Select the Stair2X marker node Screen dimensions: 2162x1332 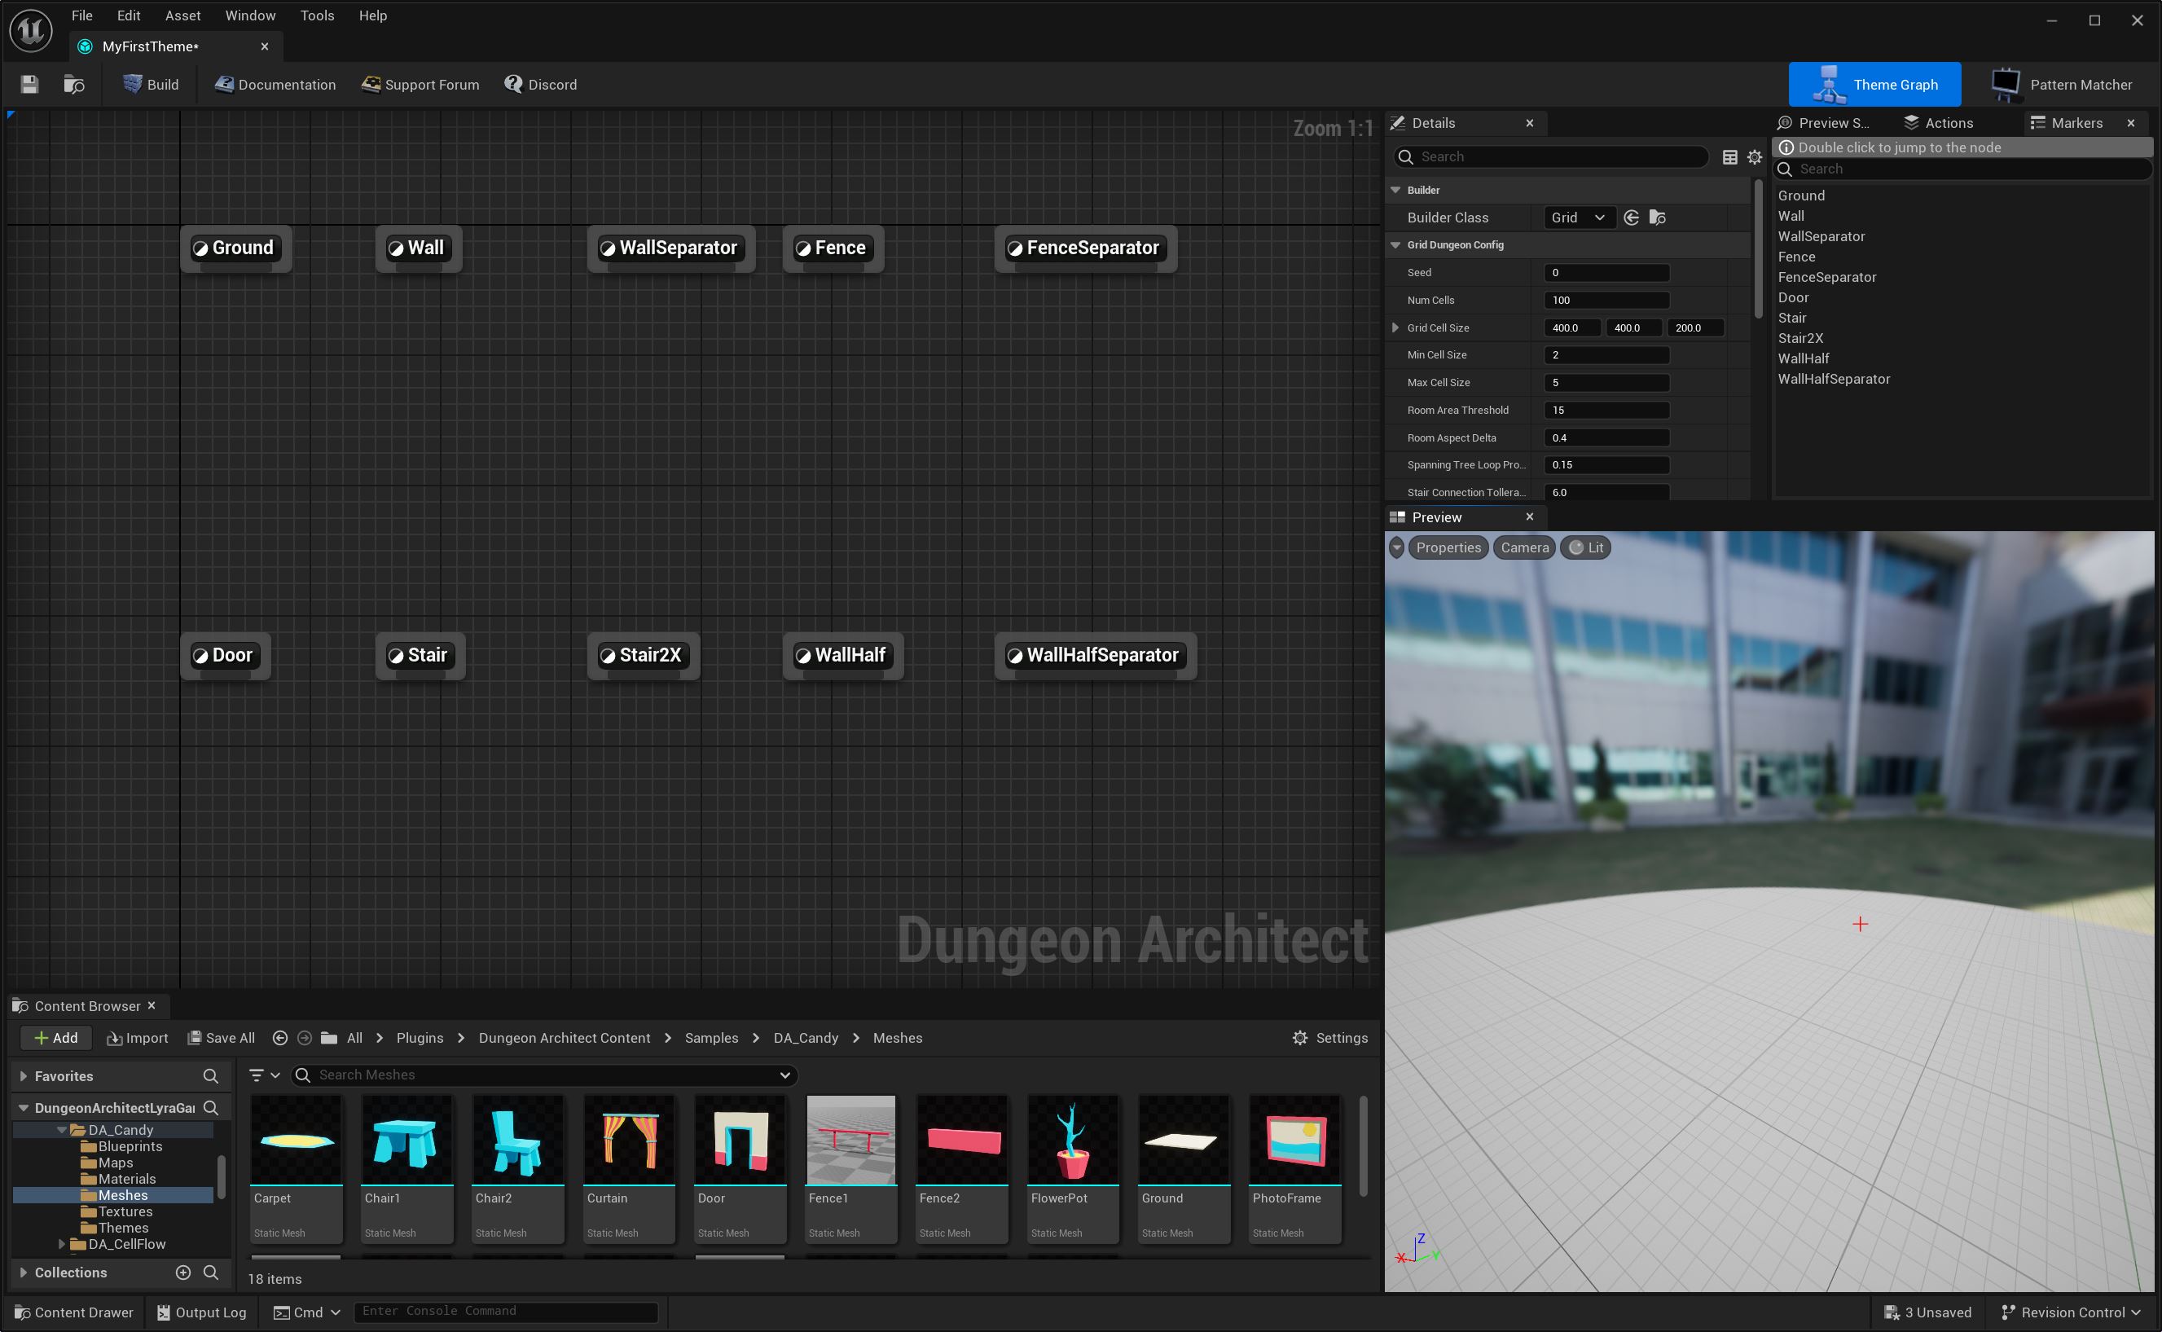pyautogui.click(x=643, y=656)
